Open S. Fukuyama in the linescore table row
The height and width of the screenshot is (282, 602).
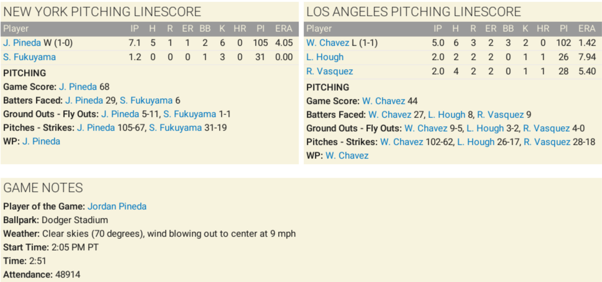click(30, 57)
